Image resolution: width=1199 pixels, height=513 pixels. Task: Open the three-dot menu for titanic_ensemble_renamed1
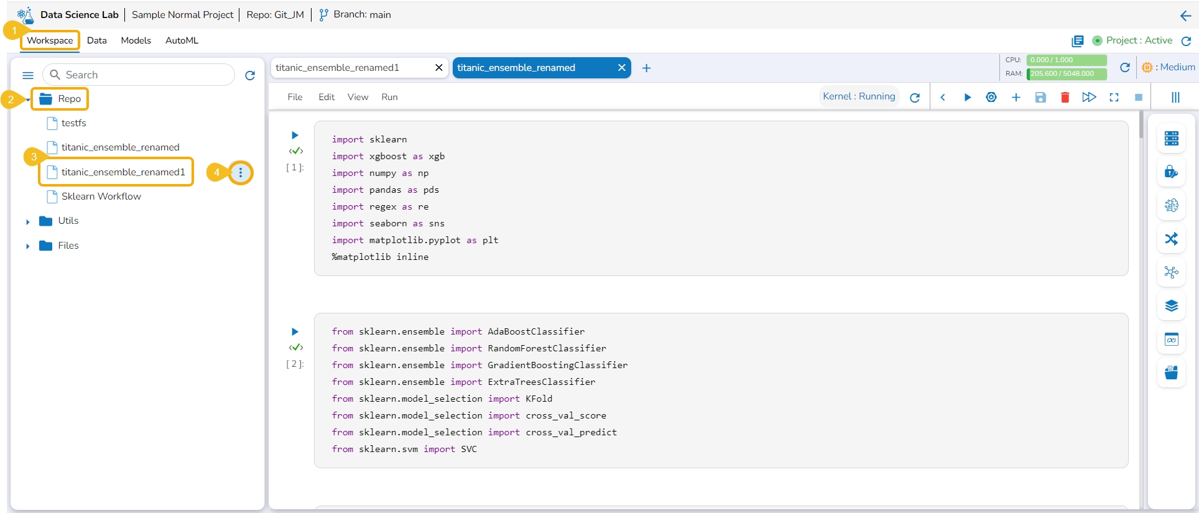pyautogui.click(x=241, y=172)
